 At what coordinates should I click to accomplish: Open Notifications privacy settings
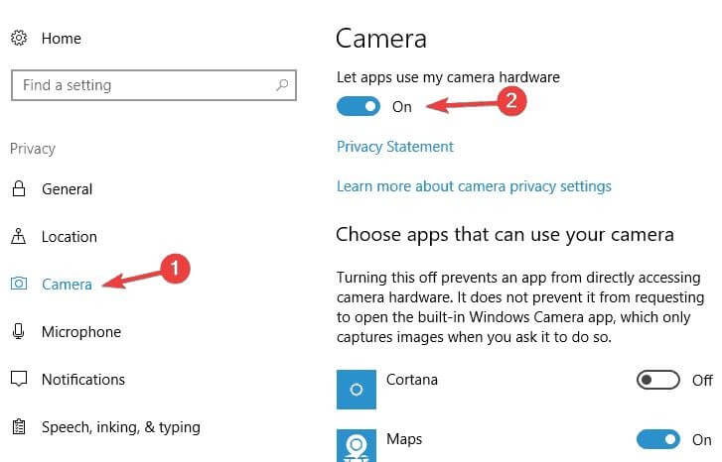point(83,380)
